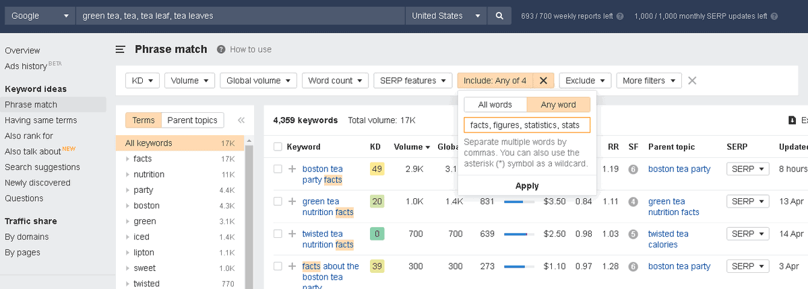
Task: Add facts about the boston tea party
Action: click(x=292, y=266)
